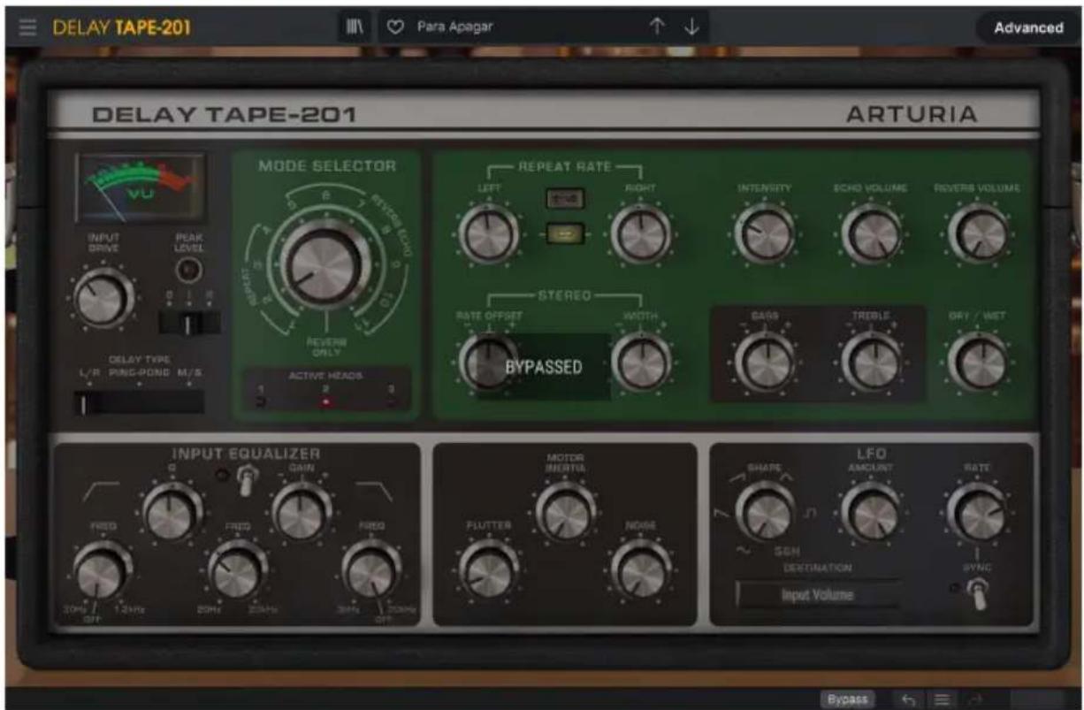Screen dimensions: 1084x710
Task: Click the Stereo Width knob
Action: [642, 363]
